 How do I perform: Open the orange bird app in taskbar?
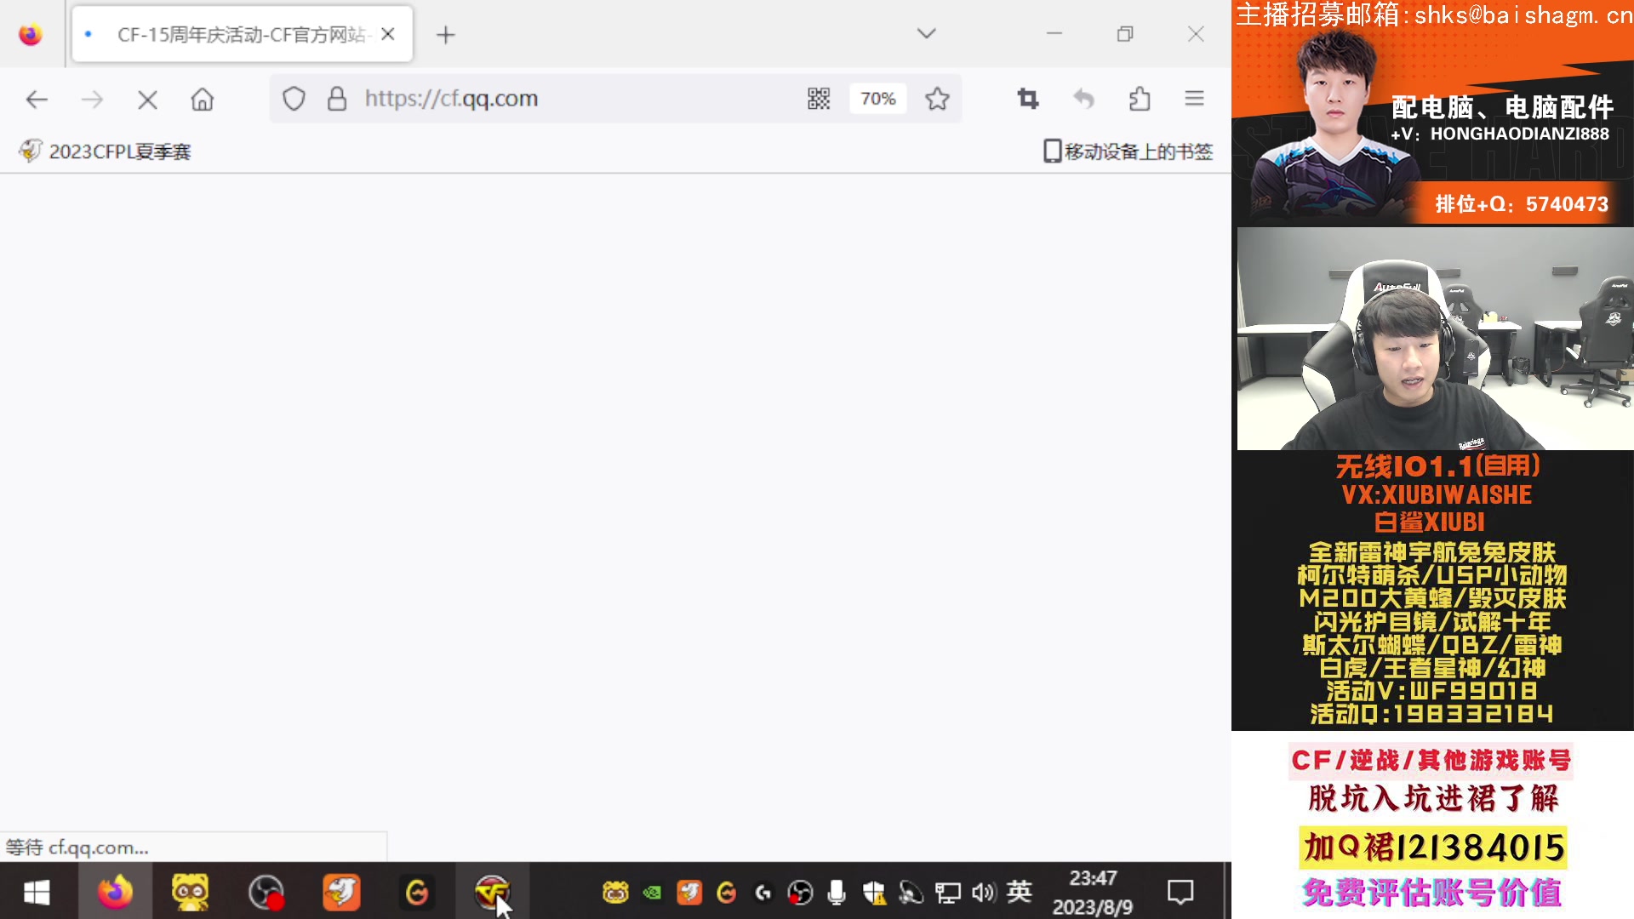[x=341, y=893]
